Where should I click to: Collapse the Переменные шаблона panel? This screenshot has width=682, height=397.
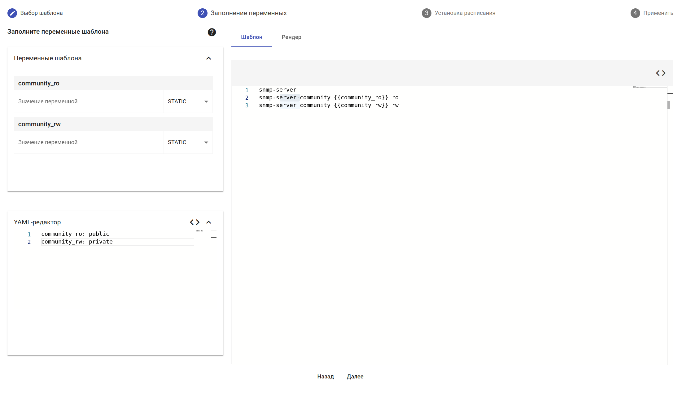click(x=208, y=58)
